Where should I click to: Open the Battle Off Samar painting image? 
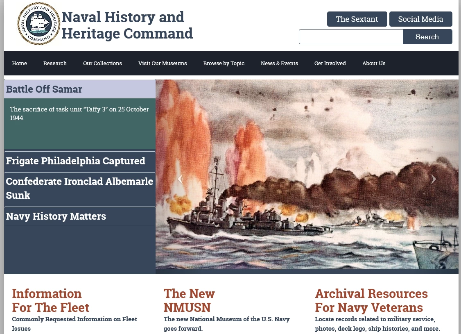point(307,174)
